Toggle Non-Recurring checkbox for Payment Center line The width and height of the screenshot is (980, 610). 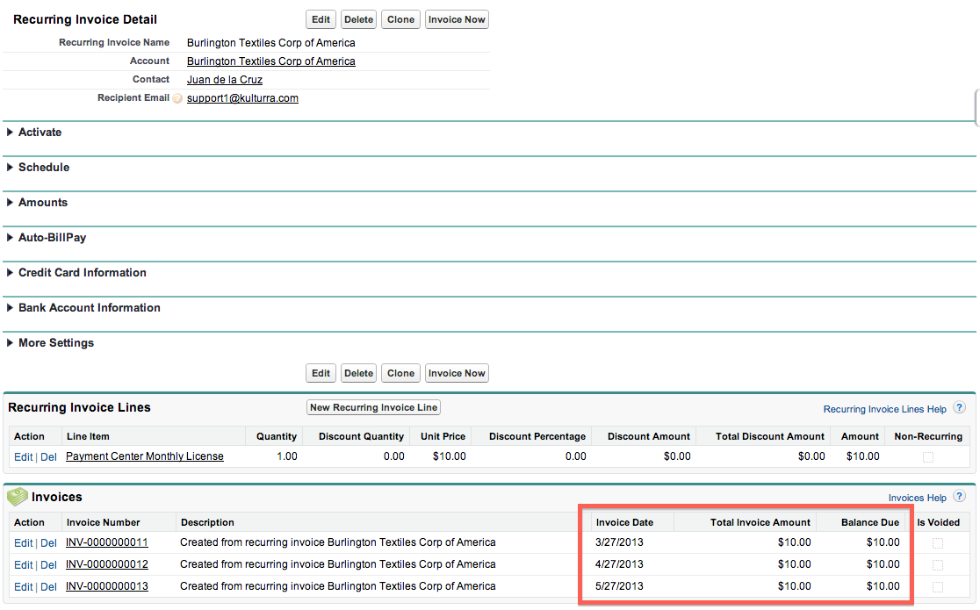[x=927, y=456]
